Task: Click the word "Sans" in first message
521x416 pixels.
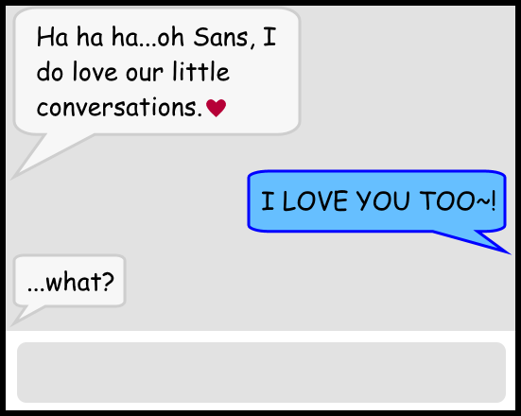Action: tap(220, 37)
